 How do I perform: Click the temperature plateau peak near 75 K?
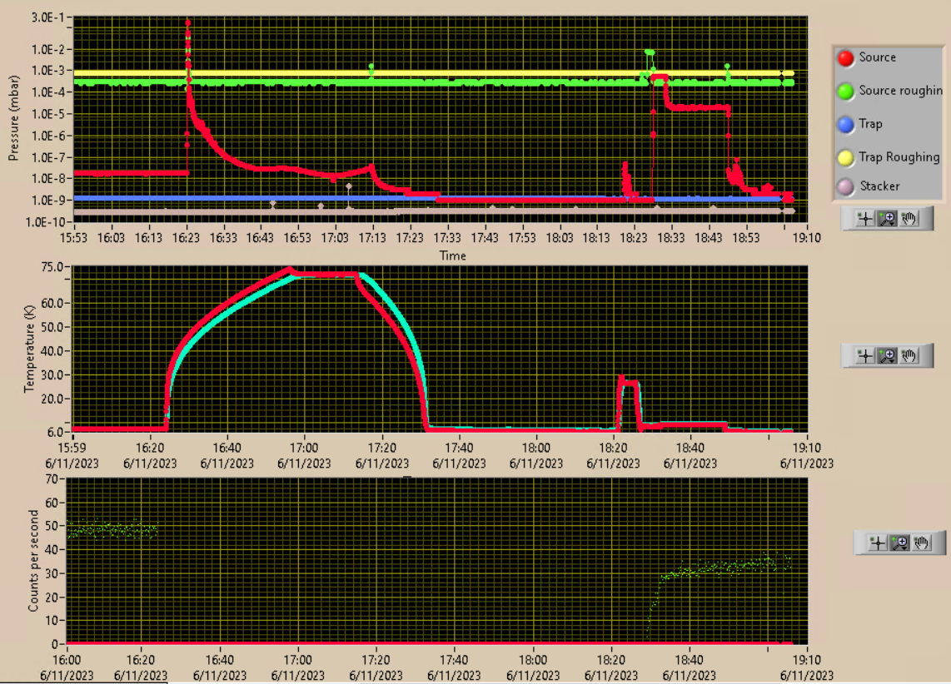[325, 274]
